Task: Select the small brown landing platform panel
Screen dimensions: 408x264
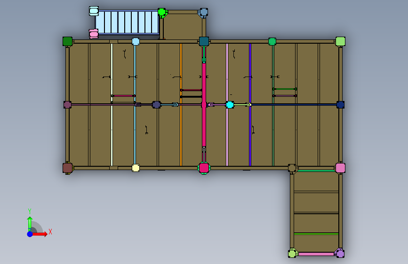Action: [x=183, y=26]
